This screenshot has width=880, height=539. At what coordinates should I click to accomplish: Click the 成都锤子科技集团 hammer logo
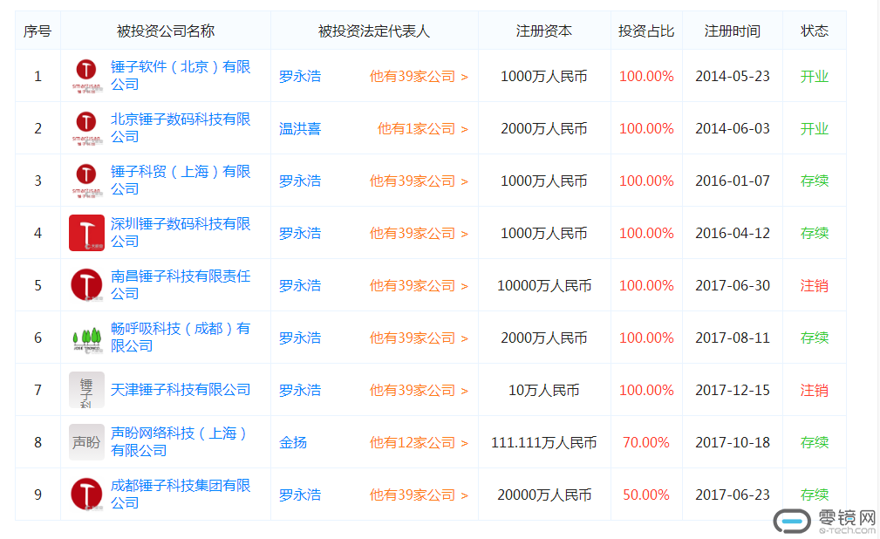tap(86, 495)
